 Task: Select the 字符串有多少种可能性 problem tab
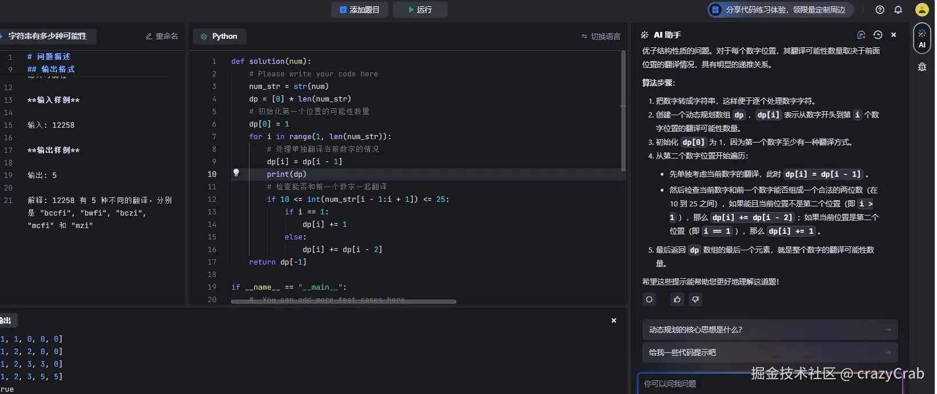[x=47, y=36]
